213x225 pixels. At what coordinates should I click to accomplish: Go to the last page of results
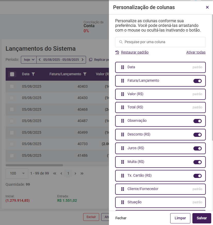pos(82,174)
